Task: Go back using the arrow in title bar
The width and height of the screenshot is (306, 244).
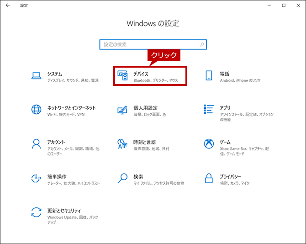Action: pos(8,5)
